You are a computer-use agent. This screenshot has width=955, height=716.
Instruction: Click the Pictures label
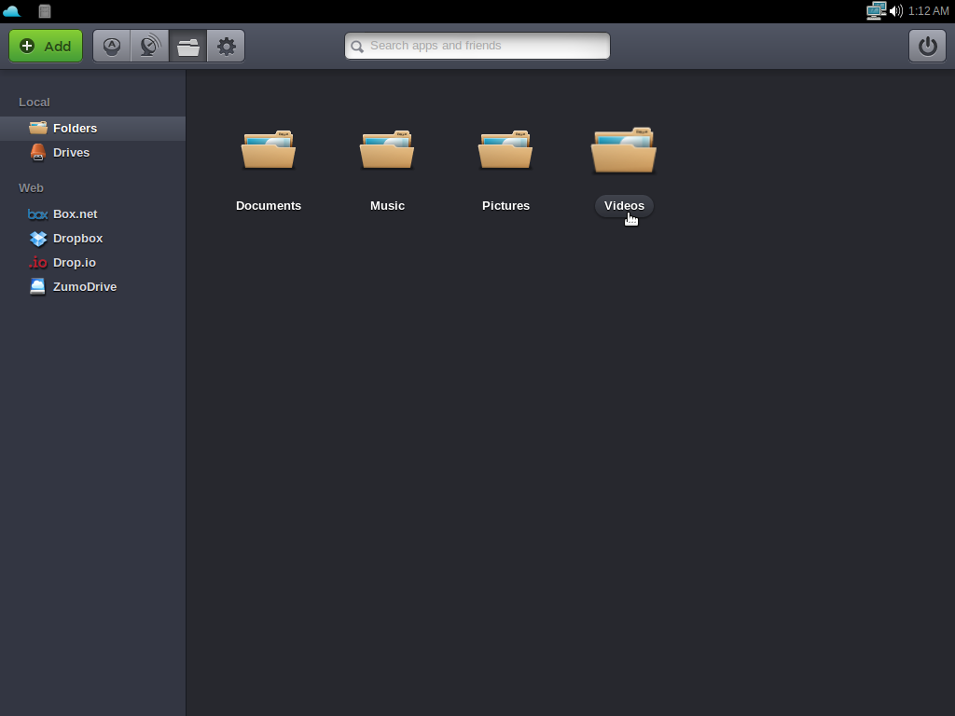(506, 206)
